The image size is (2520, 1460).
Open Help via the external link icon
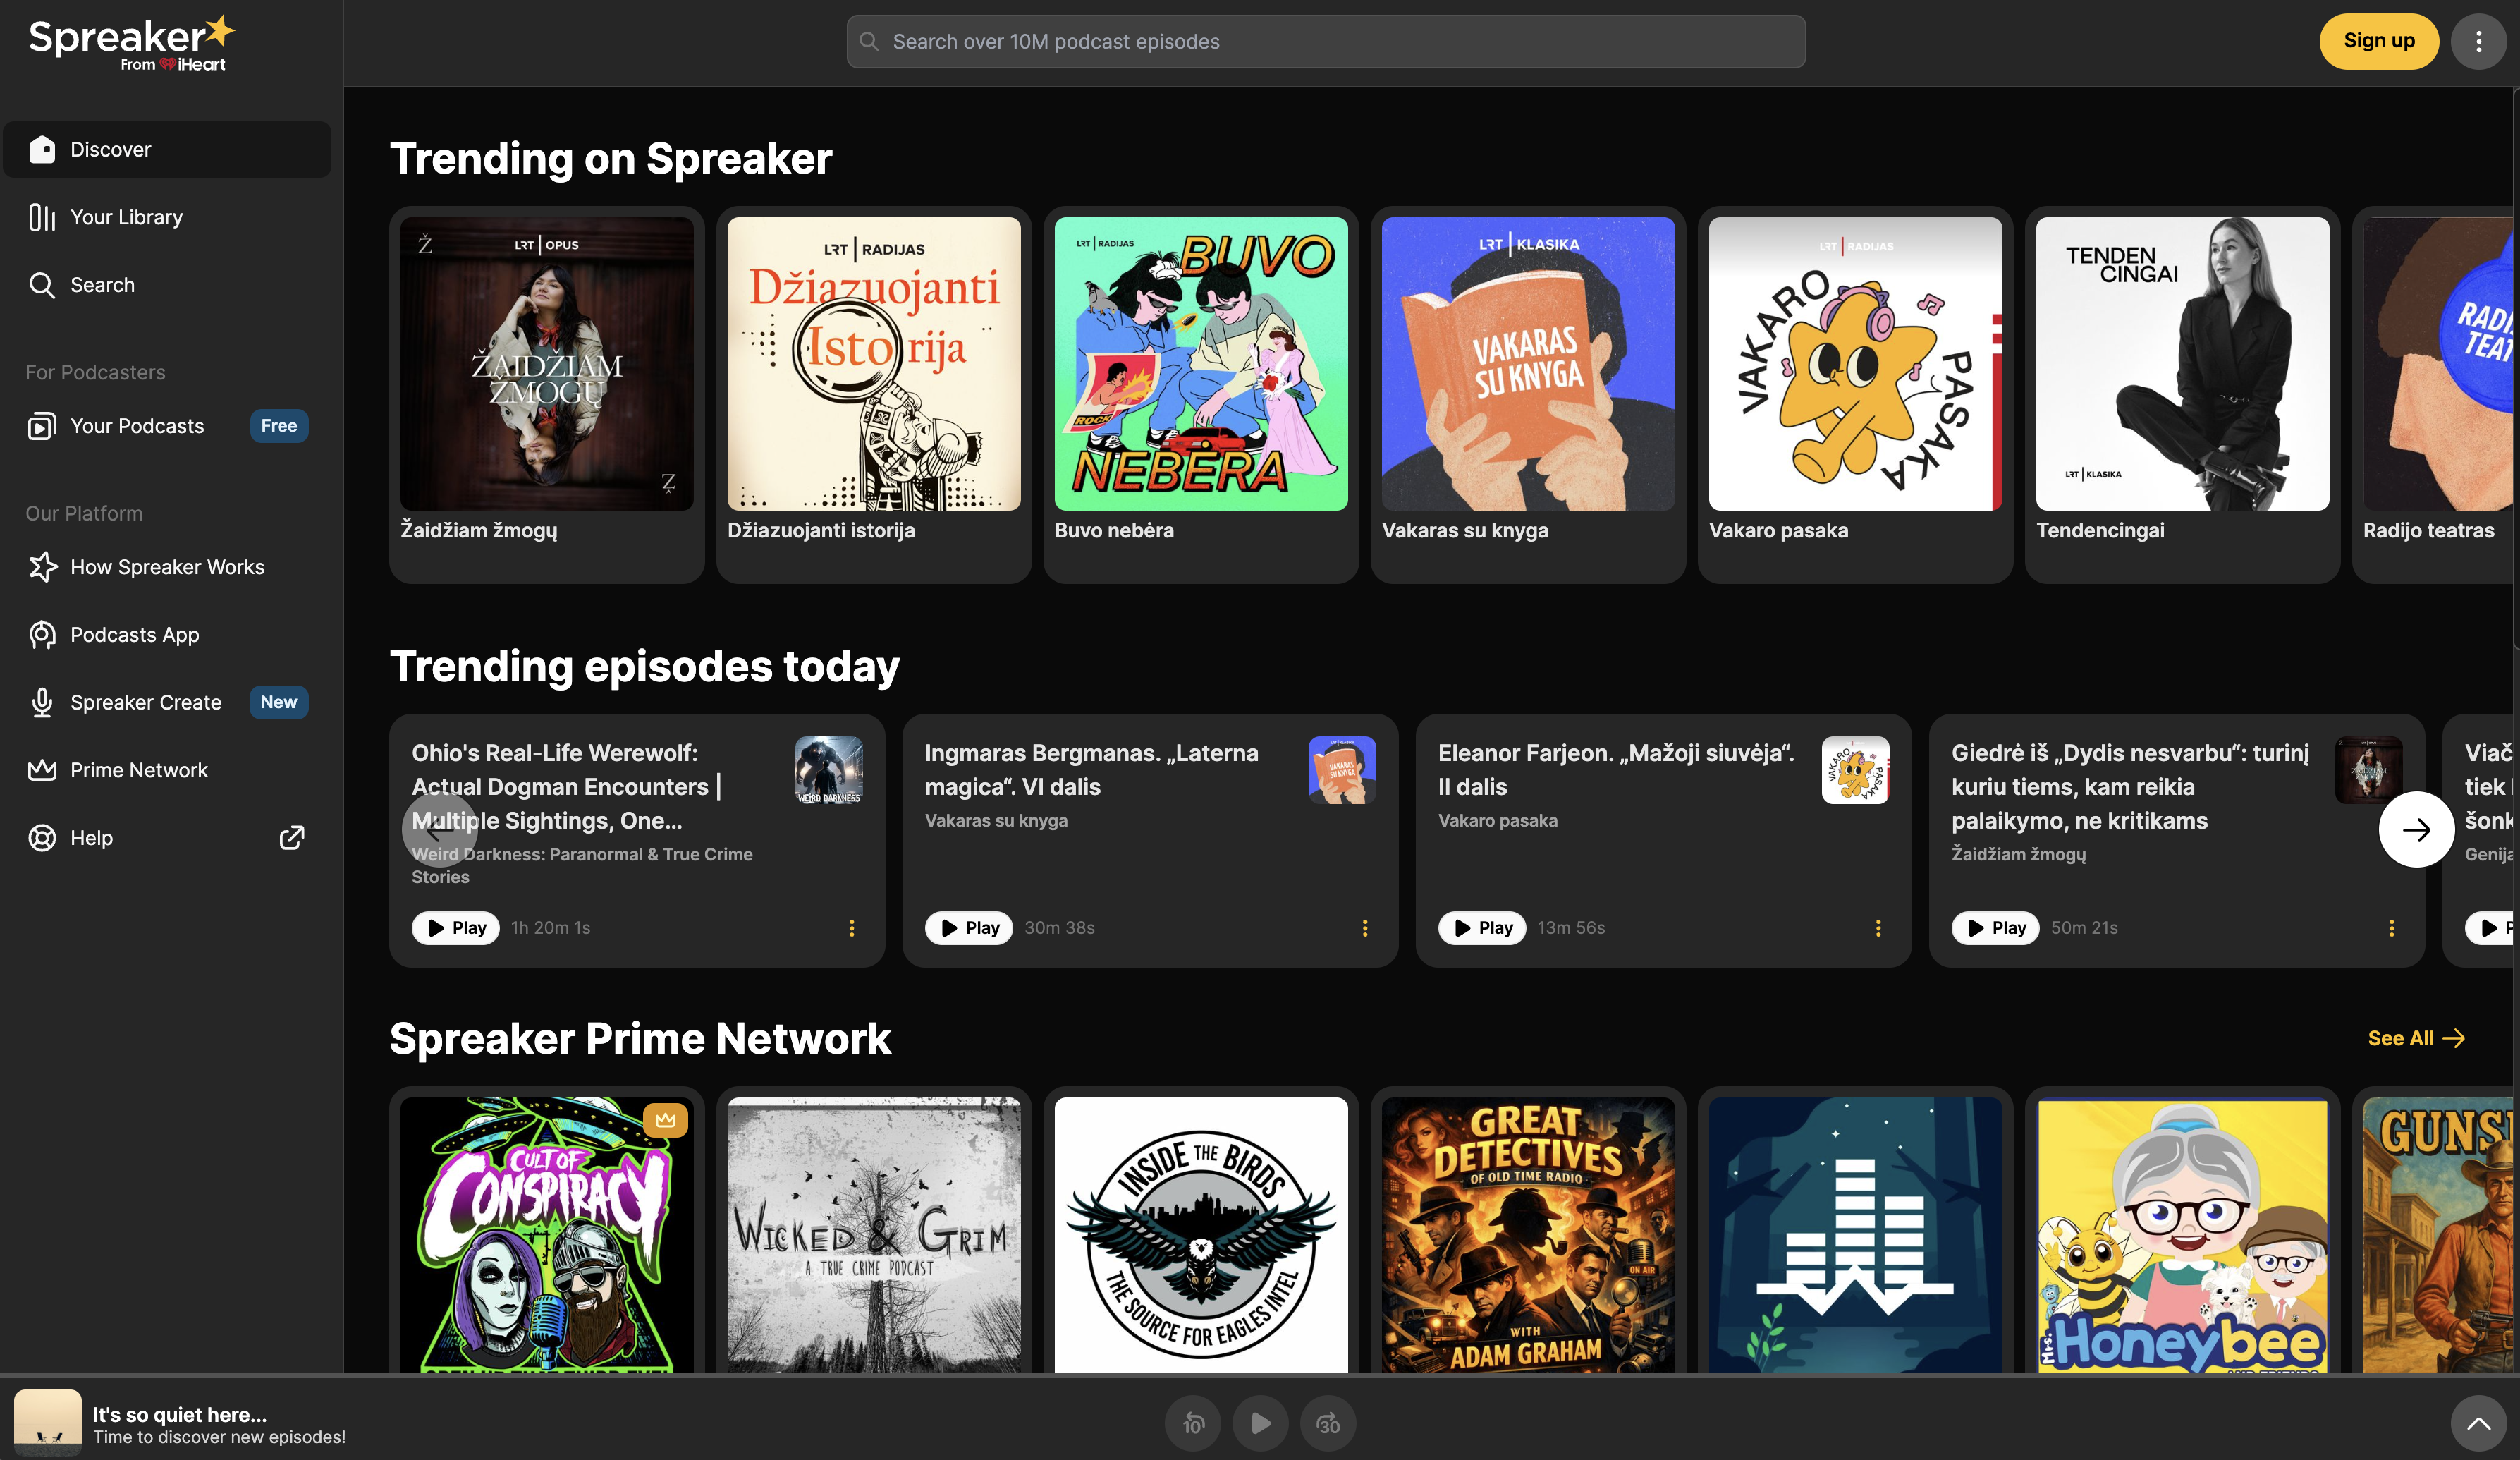pos(291,838)
